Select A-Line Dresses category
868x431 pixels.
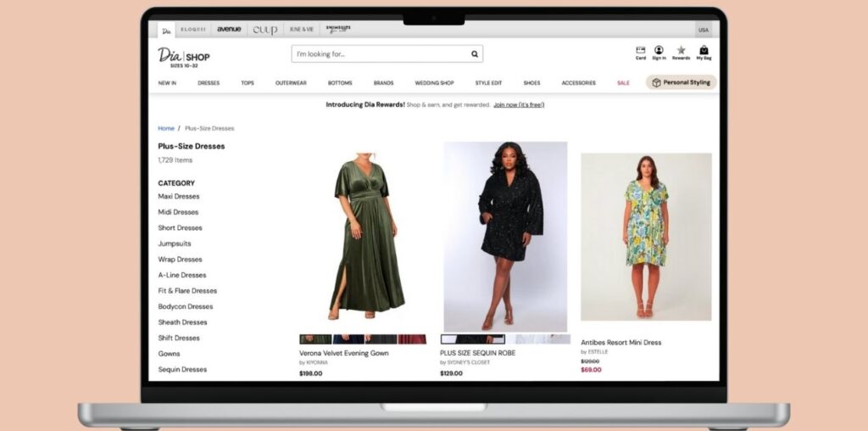click(181, 276)
